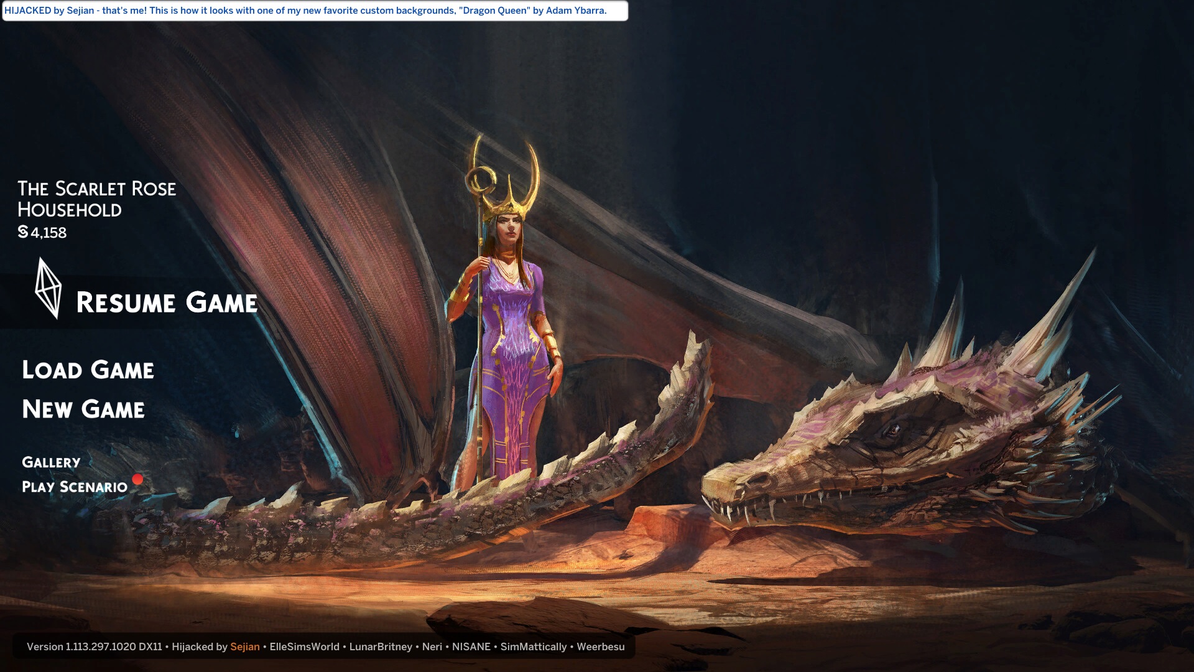Click SimMattically in the credits bar

(x=534, y=646)
